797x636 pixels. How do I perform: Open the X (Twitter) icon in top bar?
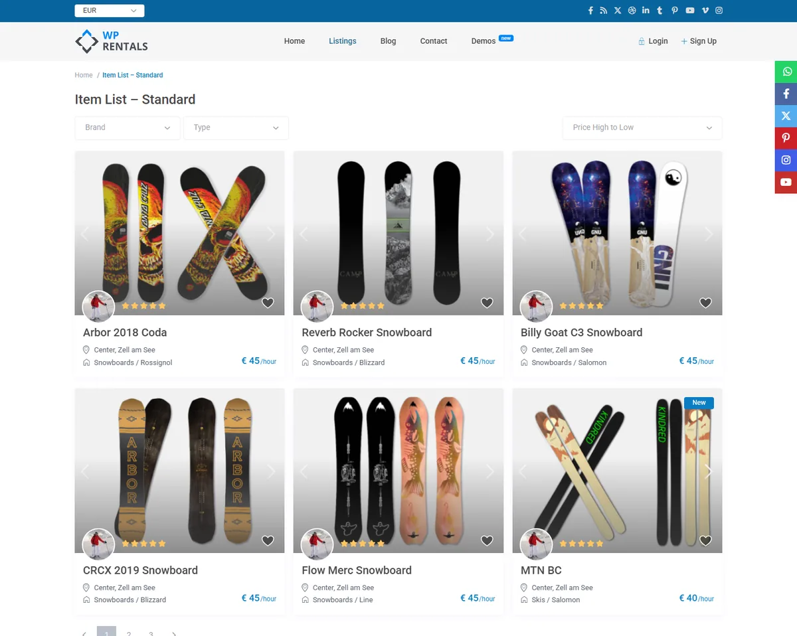(618, 11)
